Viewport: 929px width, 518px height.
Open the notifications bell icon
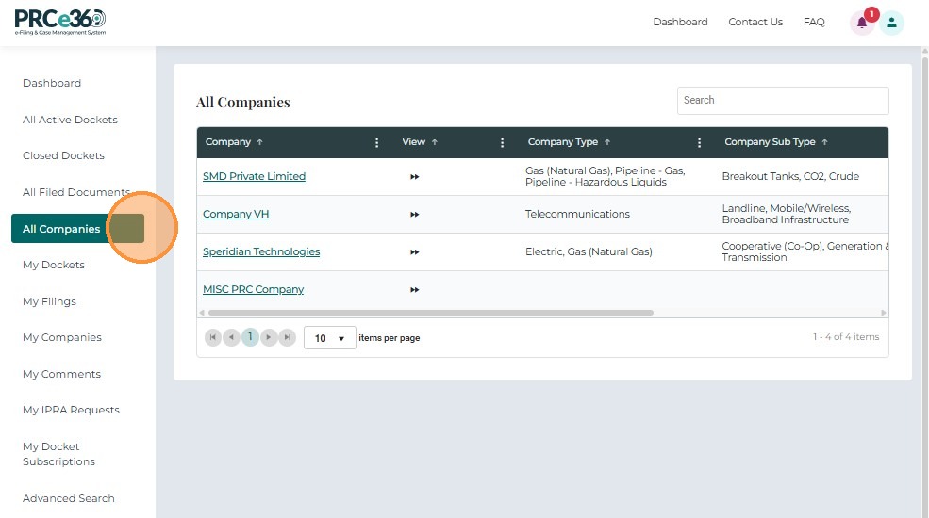point(862,23)
